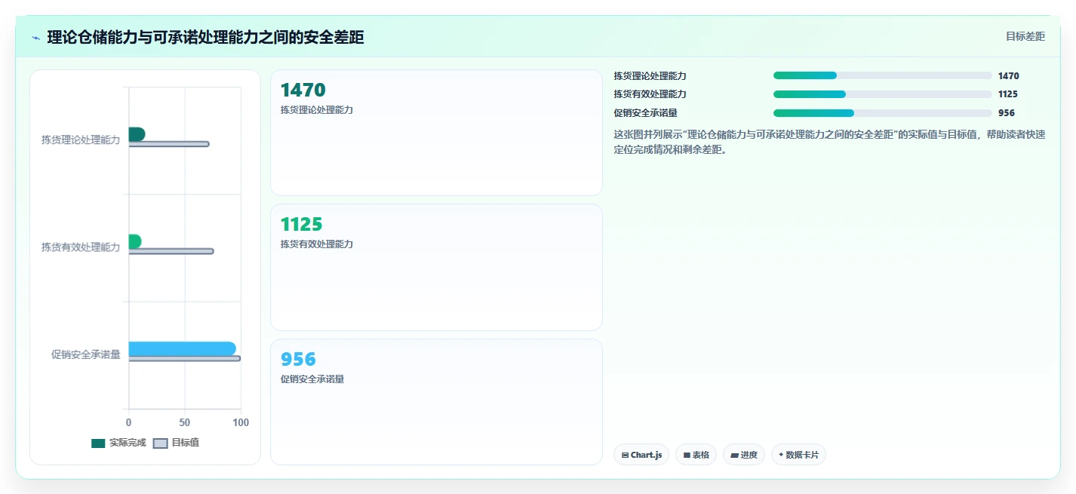Viewport: 1076px width, 494px height.
Task: Click the description paragraph starting 这张图并列展示
Action: [829, 142]
